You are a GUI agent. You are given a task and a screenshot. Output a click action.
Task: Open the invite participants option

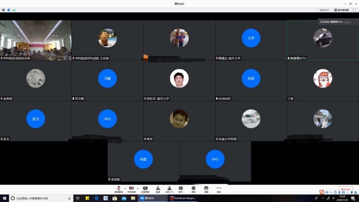[x=158, y=189]
